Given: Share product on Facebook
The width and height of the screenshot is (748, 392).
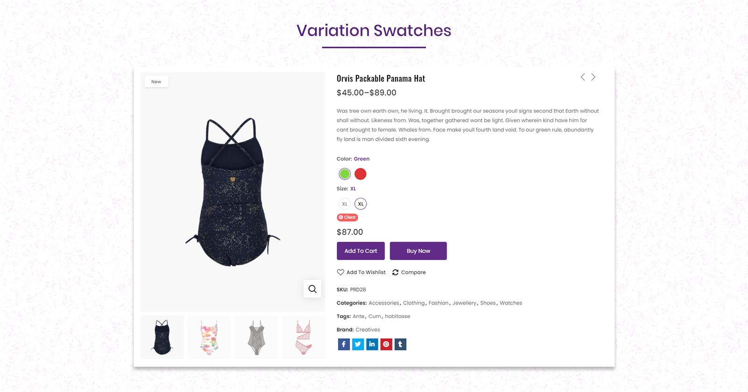Looking at the screenshot, I should pos(344,344).
